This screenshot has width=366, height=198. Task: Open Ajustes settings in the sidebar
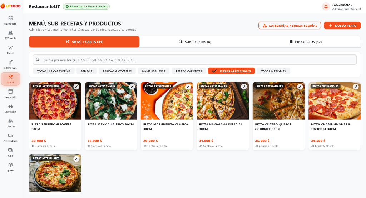[10, 167]
